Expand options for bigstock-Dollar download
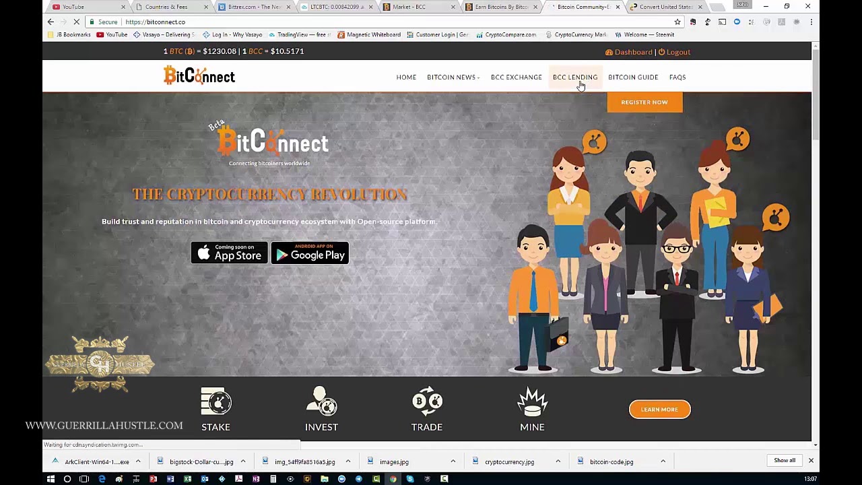This screenshot has height=485, width=862. coord(242,461)
